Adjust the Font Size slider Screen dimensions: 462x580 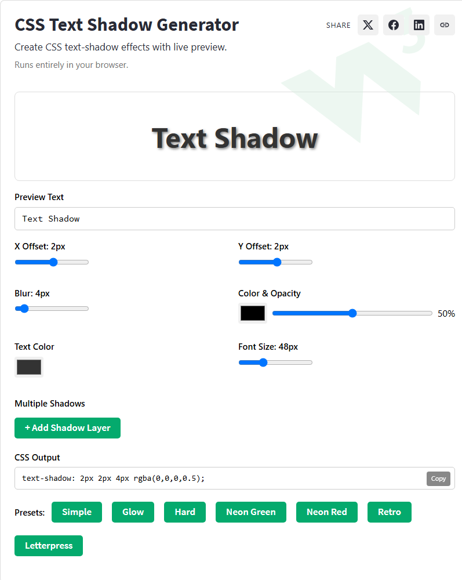tap(275, 362)
